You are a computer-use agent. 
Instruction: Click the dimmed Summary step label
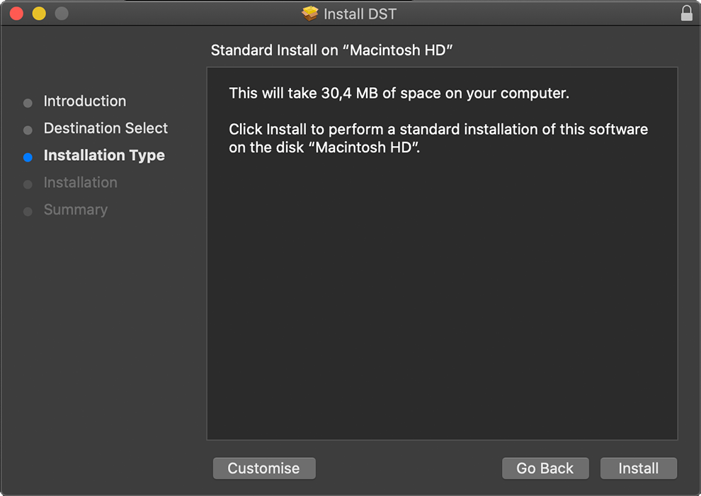pyautogui.click(x=76, y=210)
